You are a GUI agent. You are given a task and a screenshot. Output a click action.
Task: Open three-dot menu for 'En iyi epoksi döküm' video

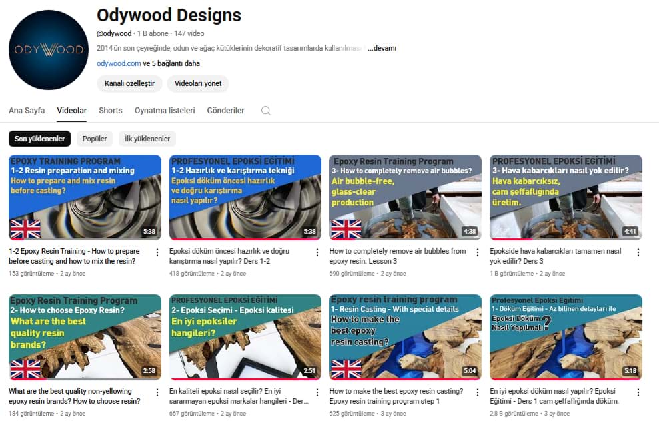638,392
